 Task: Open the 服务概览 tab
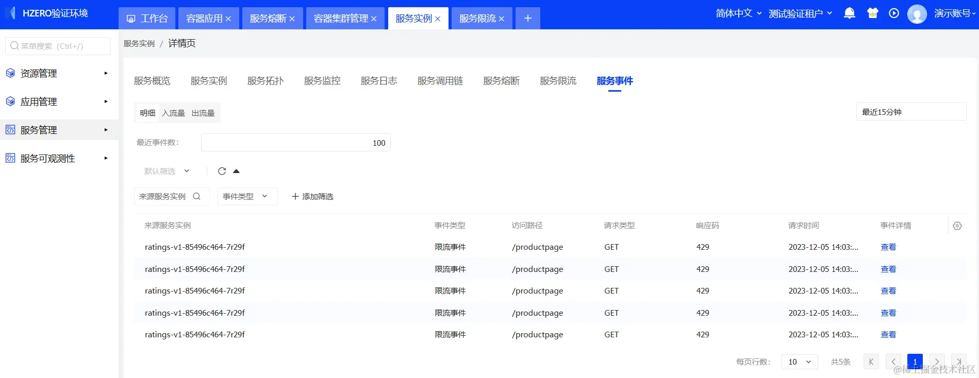coord(152,81)
